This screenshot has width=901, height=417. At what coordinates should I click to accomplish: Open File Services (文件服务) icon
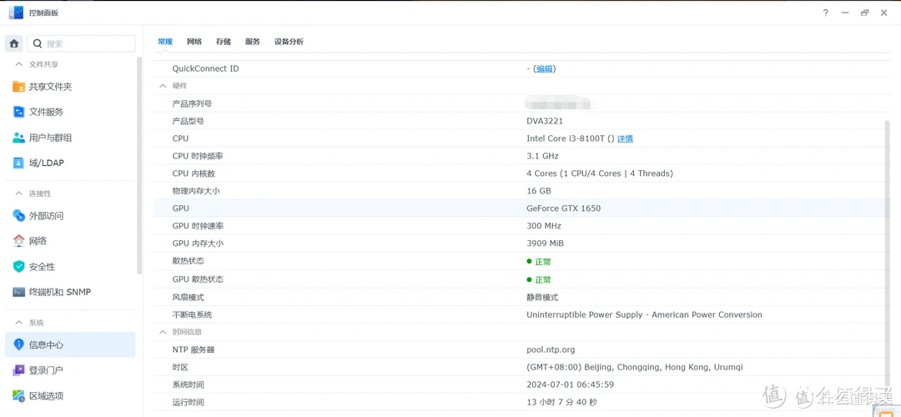point(19,112)
